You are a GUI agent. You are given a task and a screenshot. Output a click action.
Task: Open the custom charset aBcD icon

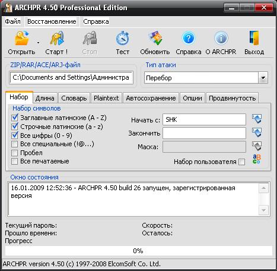click(x=257, y=159)
